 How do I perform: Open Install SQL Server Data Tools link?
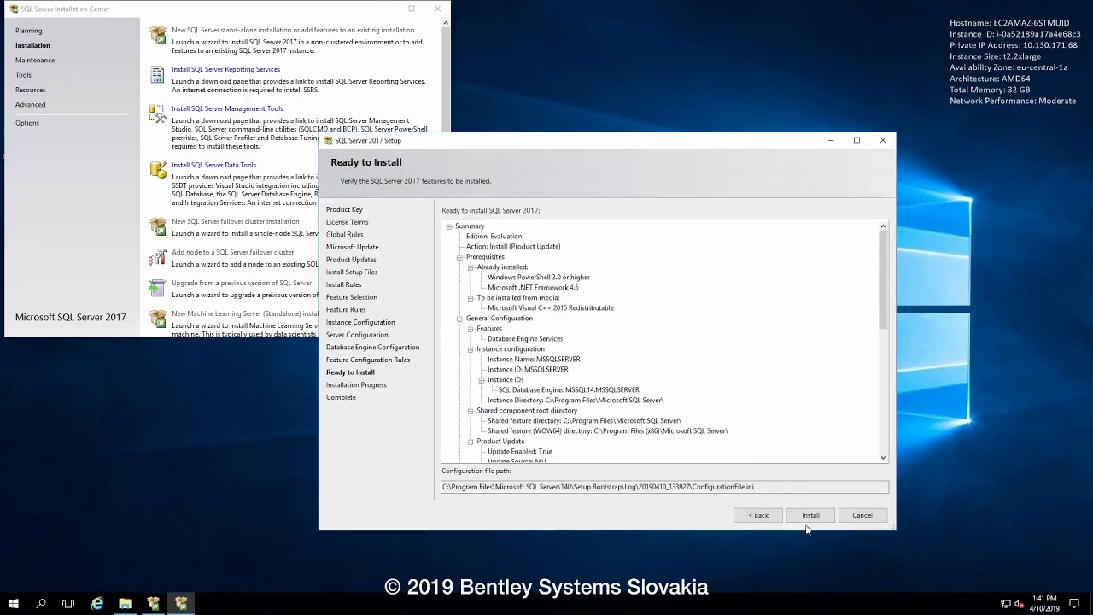(x=213, y=165)
